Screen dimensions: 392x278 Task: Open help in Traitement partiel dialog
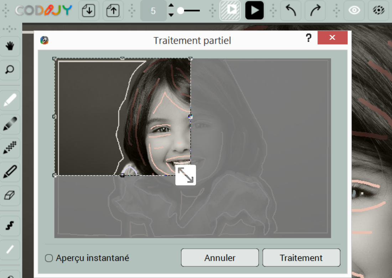click(x=309, y=38)
